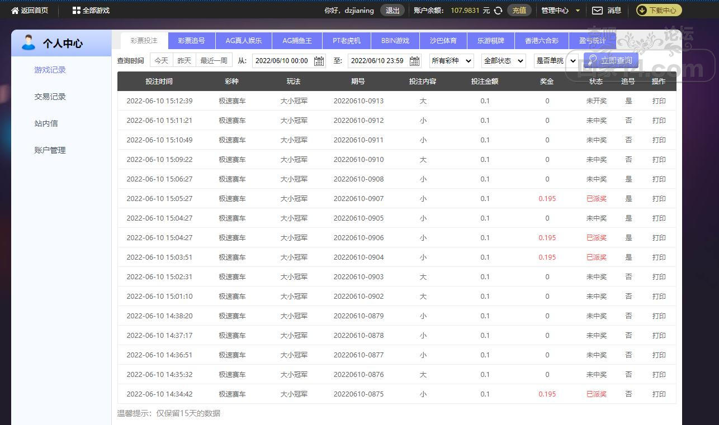Open the 是否单挑 dropdown
This screenshot has height=425, width=719.
click(556, 60)
